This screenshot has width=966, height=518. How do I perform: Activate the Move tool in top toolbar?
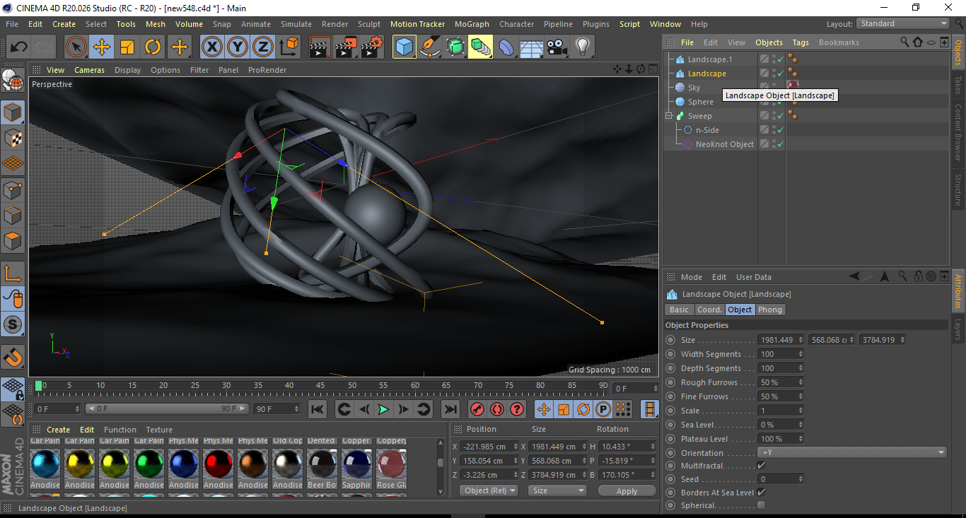click(x=102, y=47)
